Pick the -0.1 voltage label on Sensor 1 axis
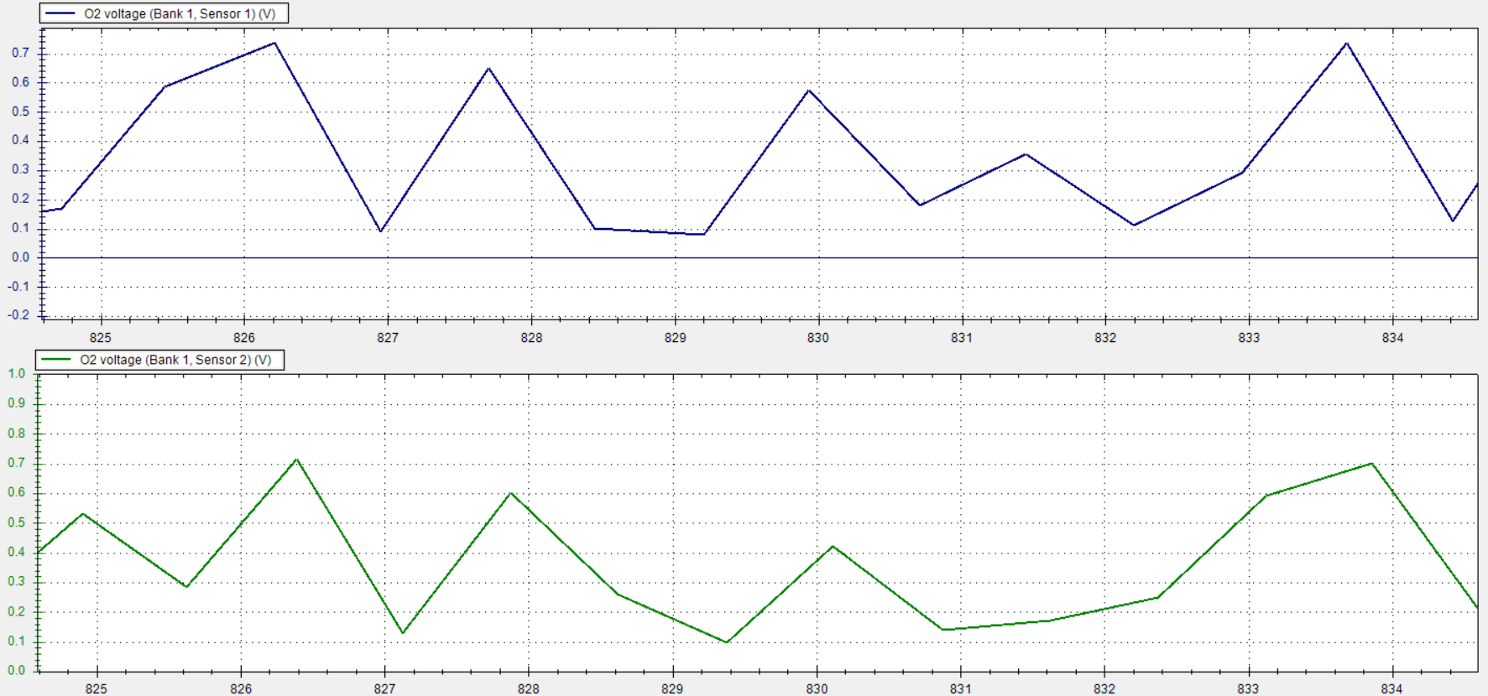The image size is (1488, 696). (20, 287)
